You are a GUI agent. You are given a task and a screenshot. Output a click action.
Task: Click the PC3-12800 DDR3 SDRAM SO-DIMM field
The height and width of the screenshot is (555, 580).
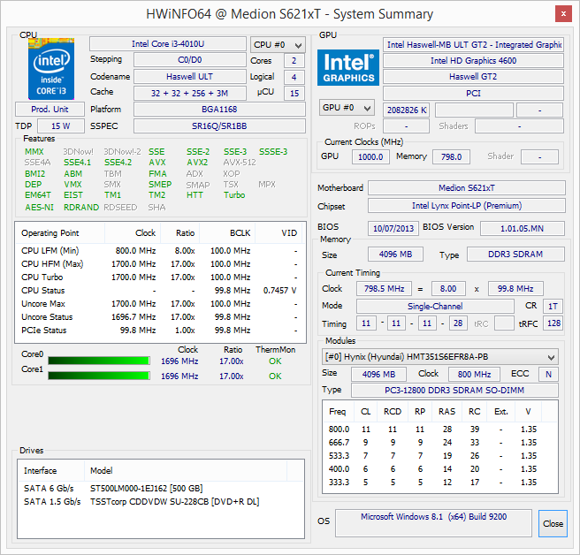click(x=454, y=390)
